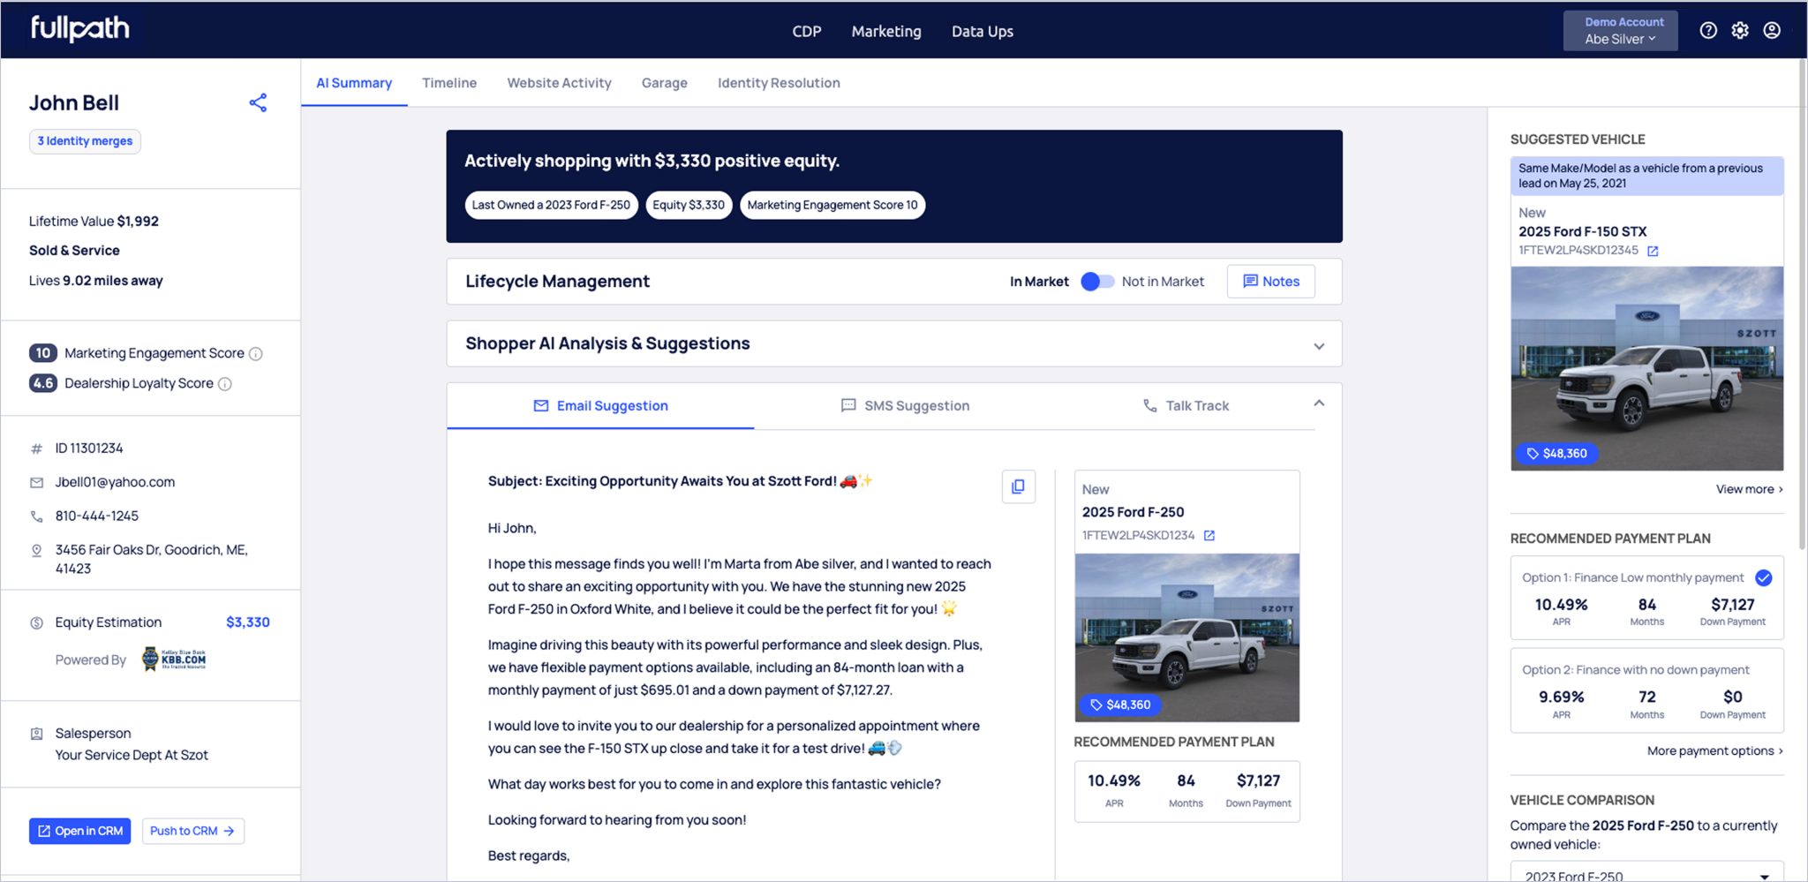Screen dimensions: 1808x882
Task: Collapse the suggestion panel chevron
Action: point(1319,403)
